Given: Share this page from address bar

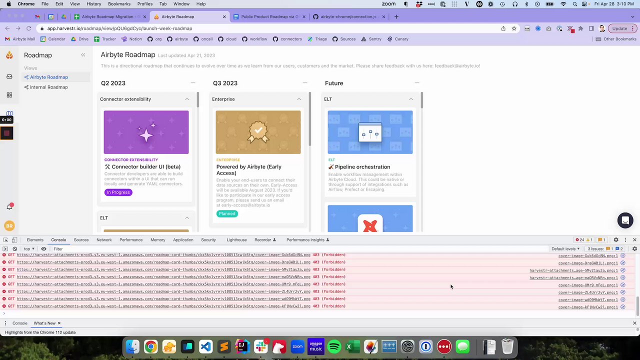Looking at the screenshot, I should 503,28.
